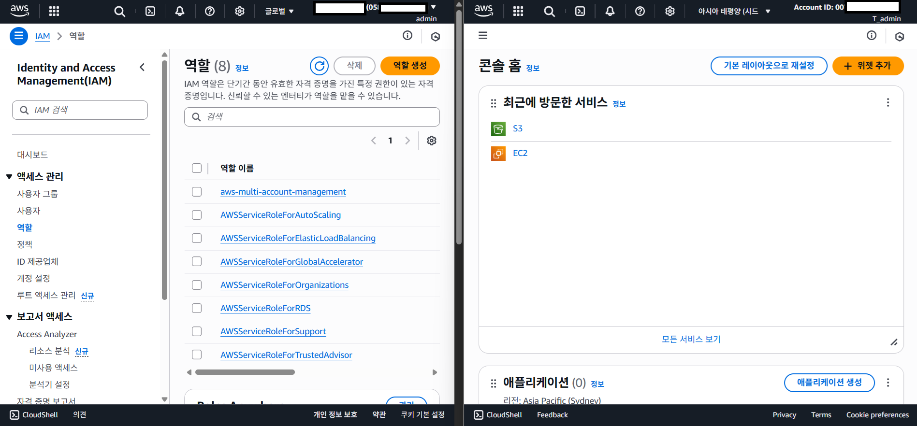Open search magnifier in right console header
Screen dimensions: 917x426
pyautogui.click(x=550, y=11)
